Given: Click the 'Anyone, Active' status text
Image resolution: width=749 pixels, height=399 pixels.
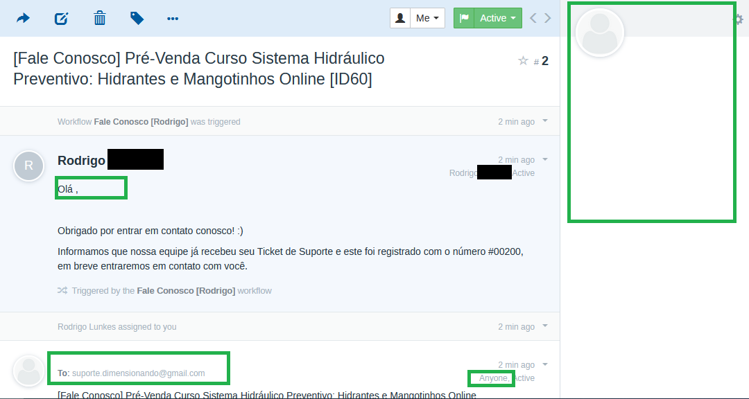Looking at the screenshot, I should click(507, 378).
